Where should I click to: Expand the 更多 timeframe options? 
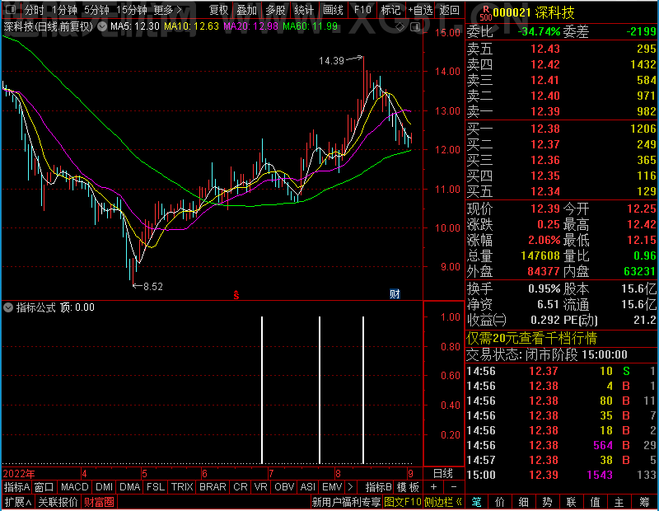[168, 10]
